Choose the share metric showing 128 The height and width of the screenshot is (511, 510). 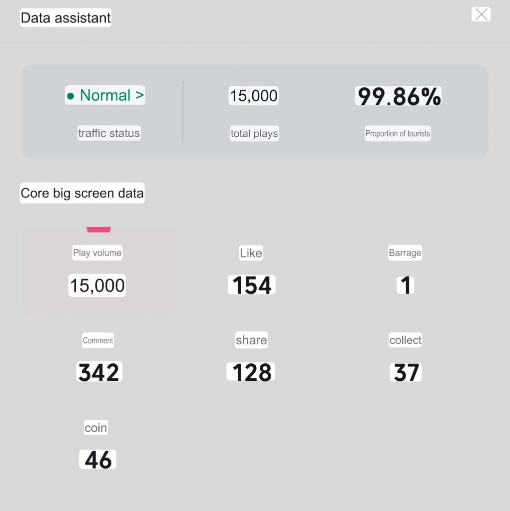point(251,356)
